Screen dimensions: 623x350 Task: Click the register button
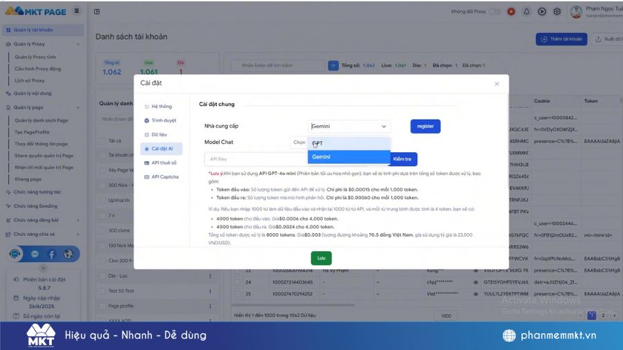[x=425, y=126]
